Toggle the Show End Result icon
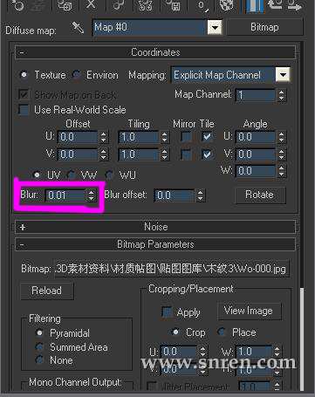The height and width of the screenshot is (397, 315). pos(255,5)
